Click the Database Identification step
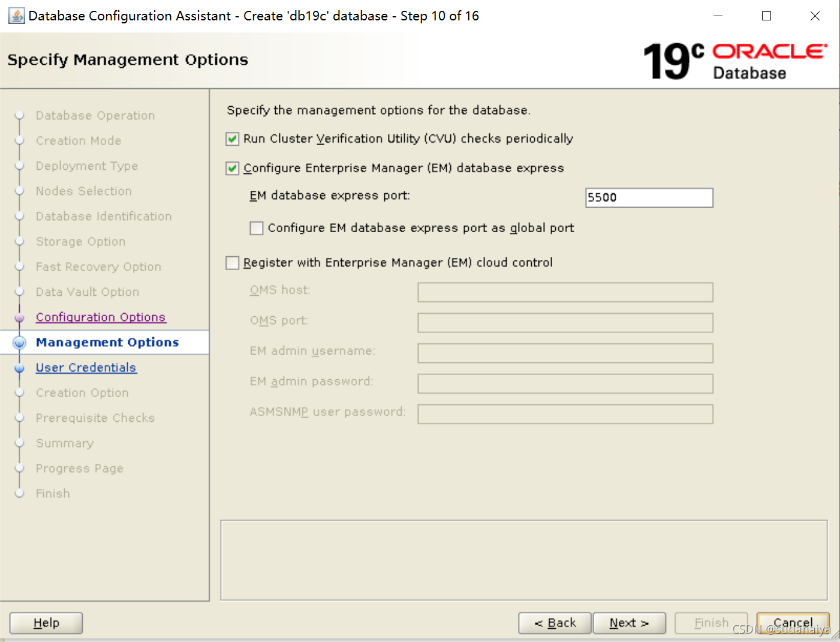Image resolution: width=840 pixels, height=642 pixels. pos(104,216)
